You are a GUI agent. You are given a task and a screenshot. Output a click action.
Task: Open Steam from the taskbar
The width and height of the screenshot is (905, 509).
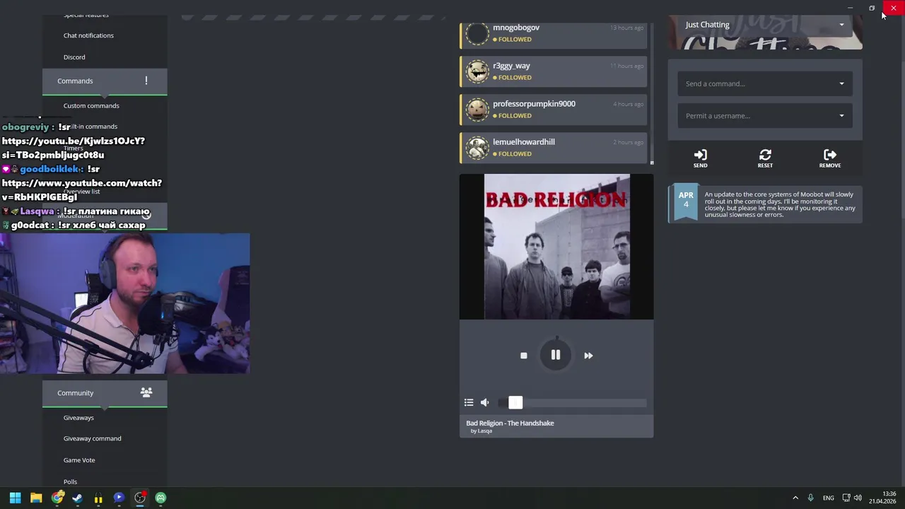(x=77, y=498)
